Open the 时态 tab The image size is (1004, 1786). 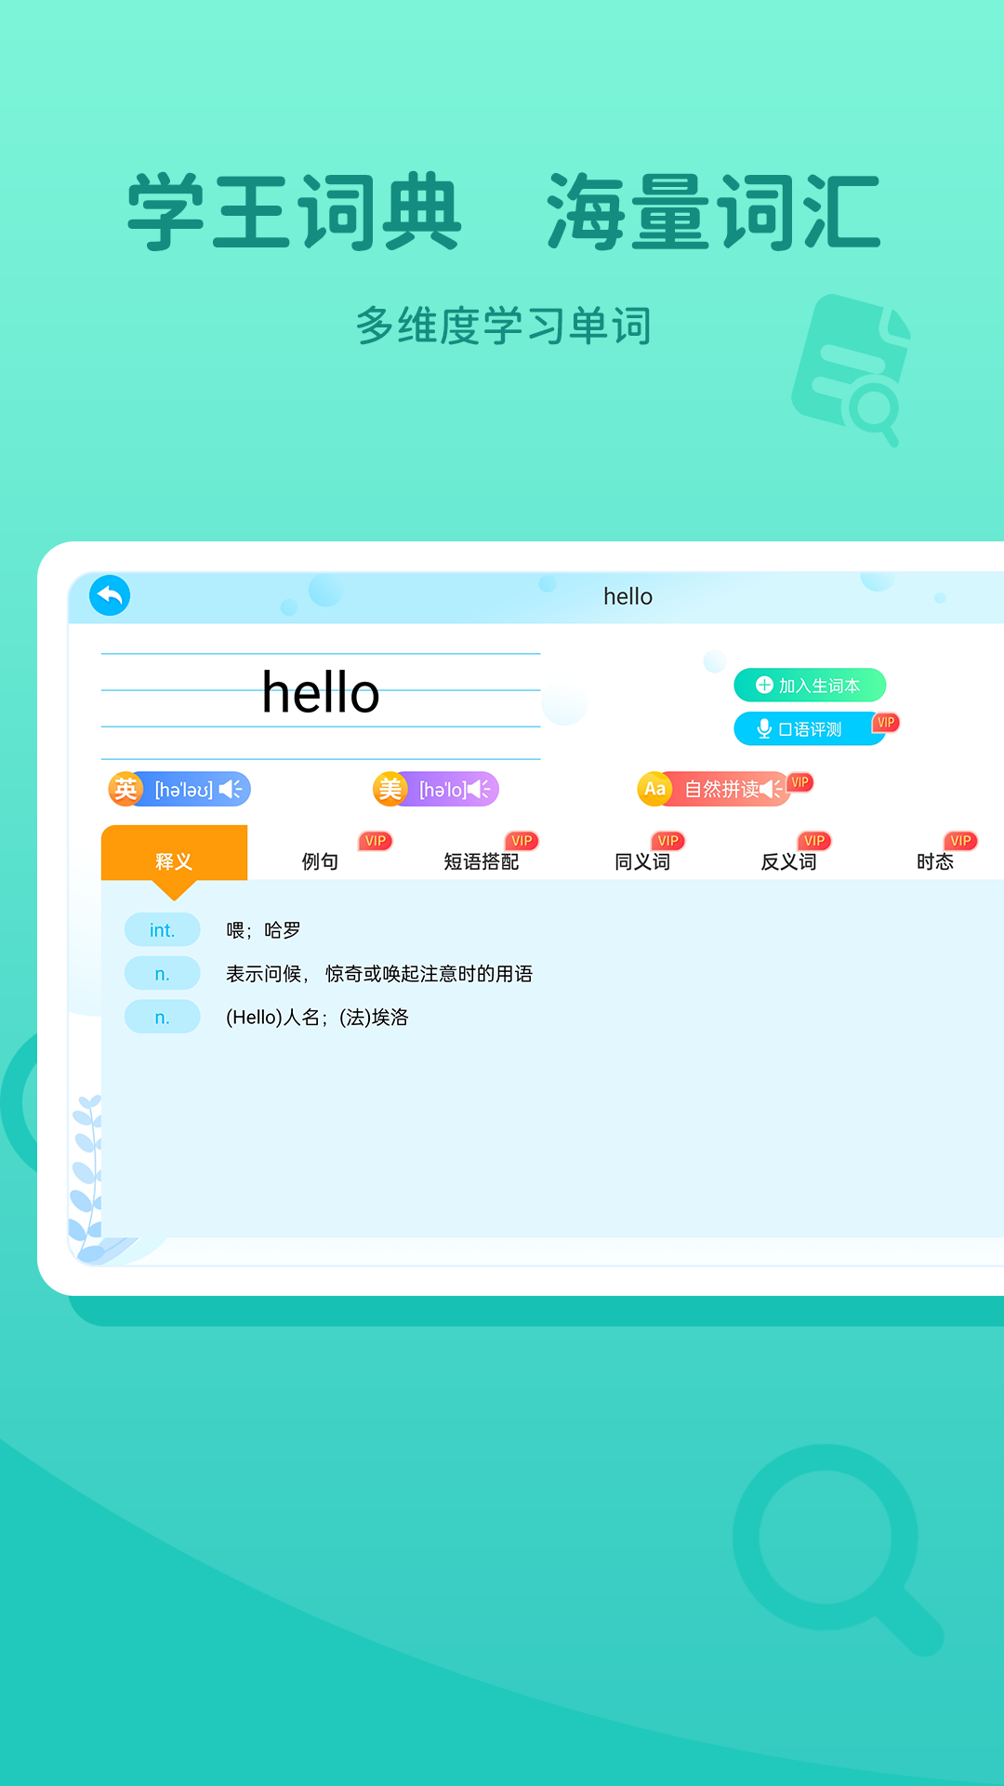[x=934, y=861]
